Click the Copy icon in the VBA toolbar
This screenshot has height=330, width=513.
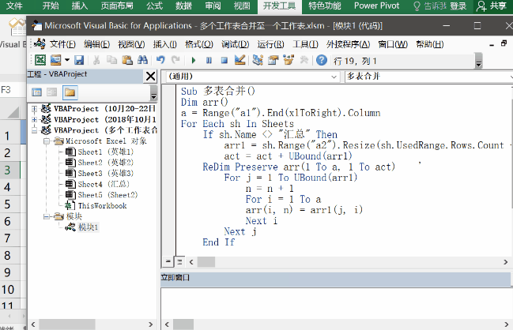coord(112,60)
